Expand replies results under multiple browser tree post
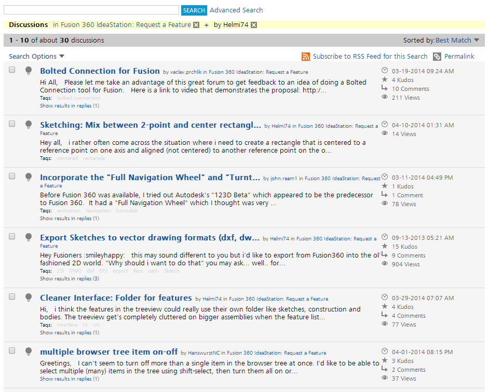The width and height of the screenshot is (489, 392). click(70, 379)
